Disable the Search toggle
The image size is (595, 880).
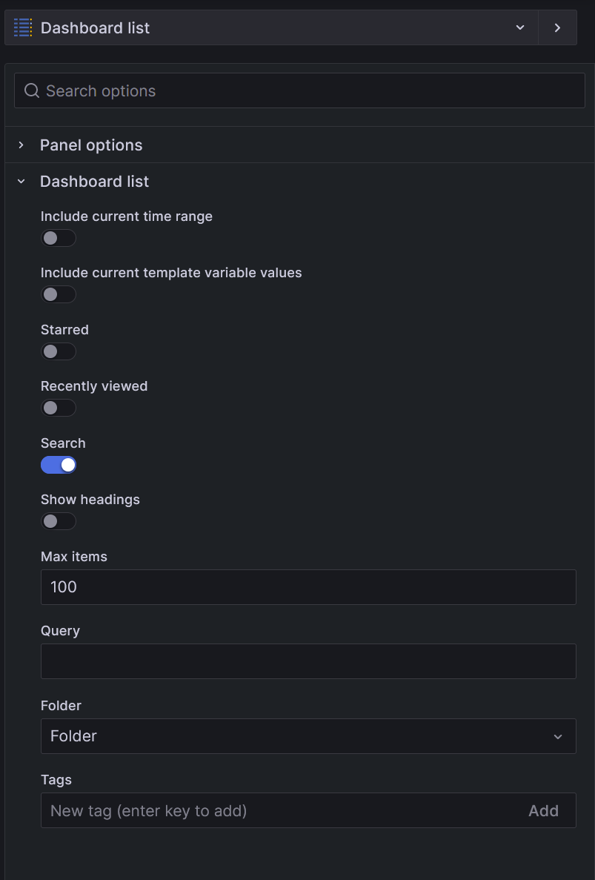(x=59, y=465)
